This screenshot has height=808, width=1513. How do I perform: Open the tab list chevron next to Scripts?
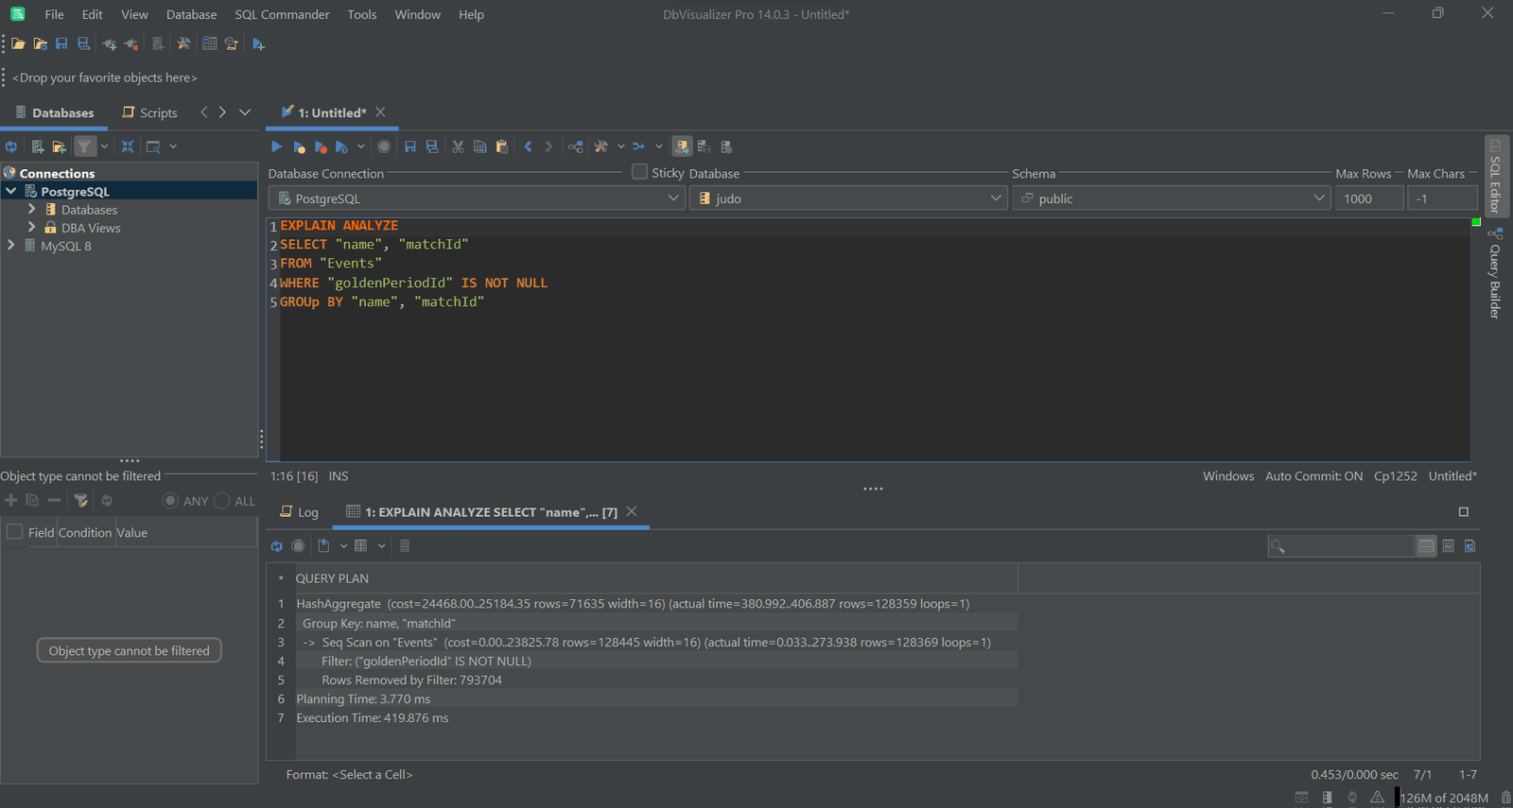coord(245,112)
